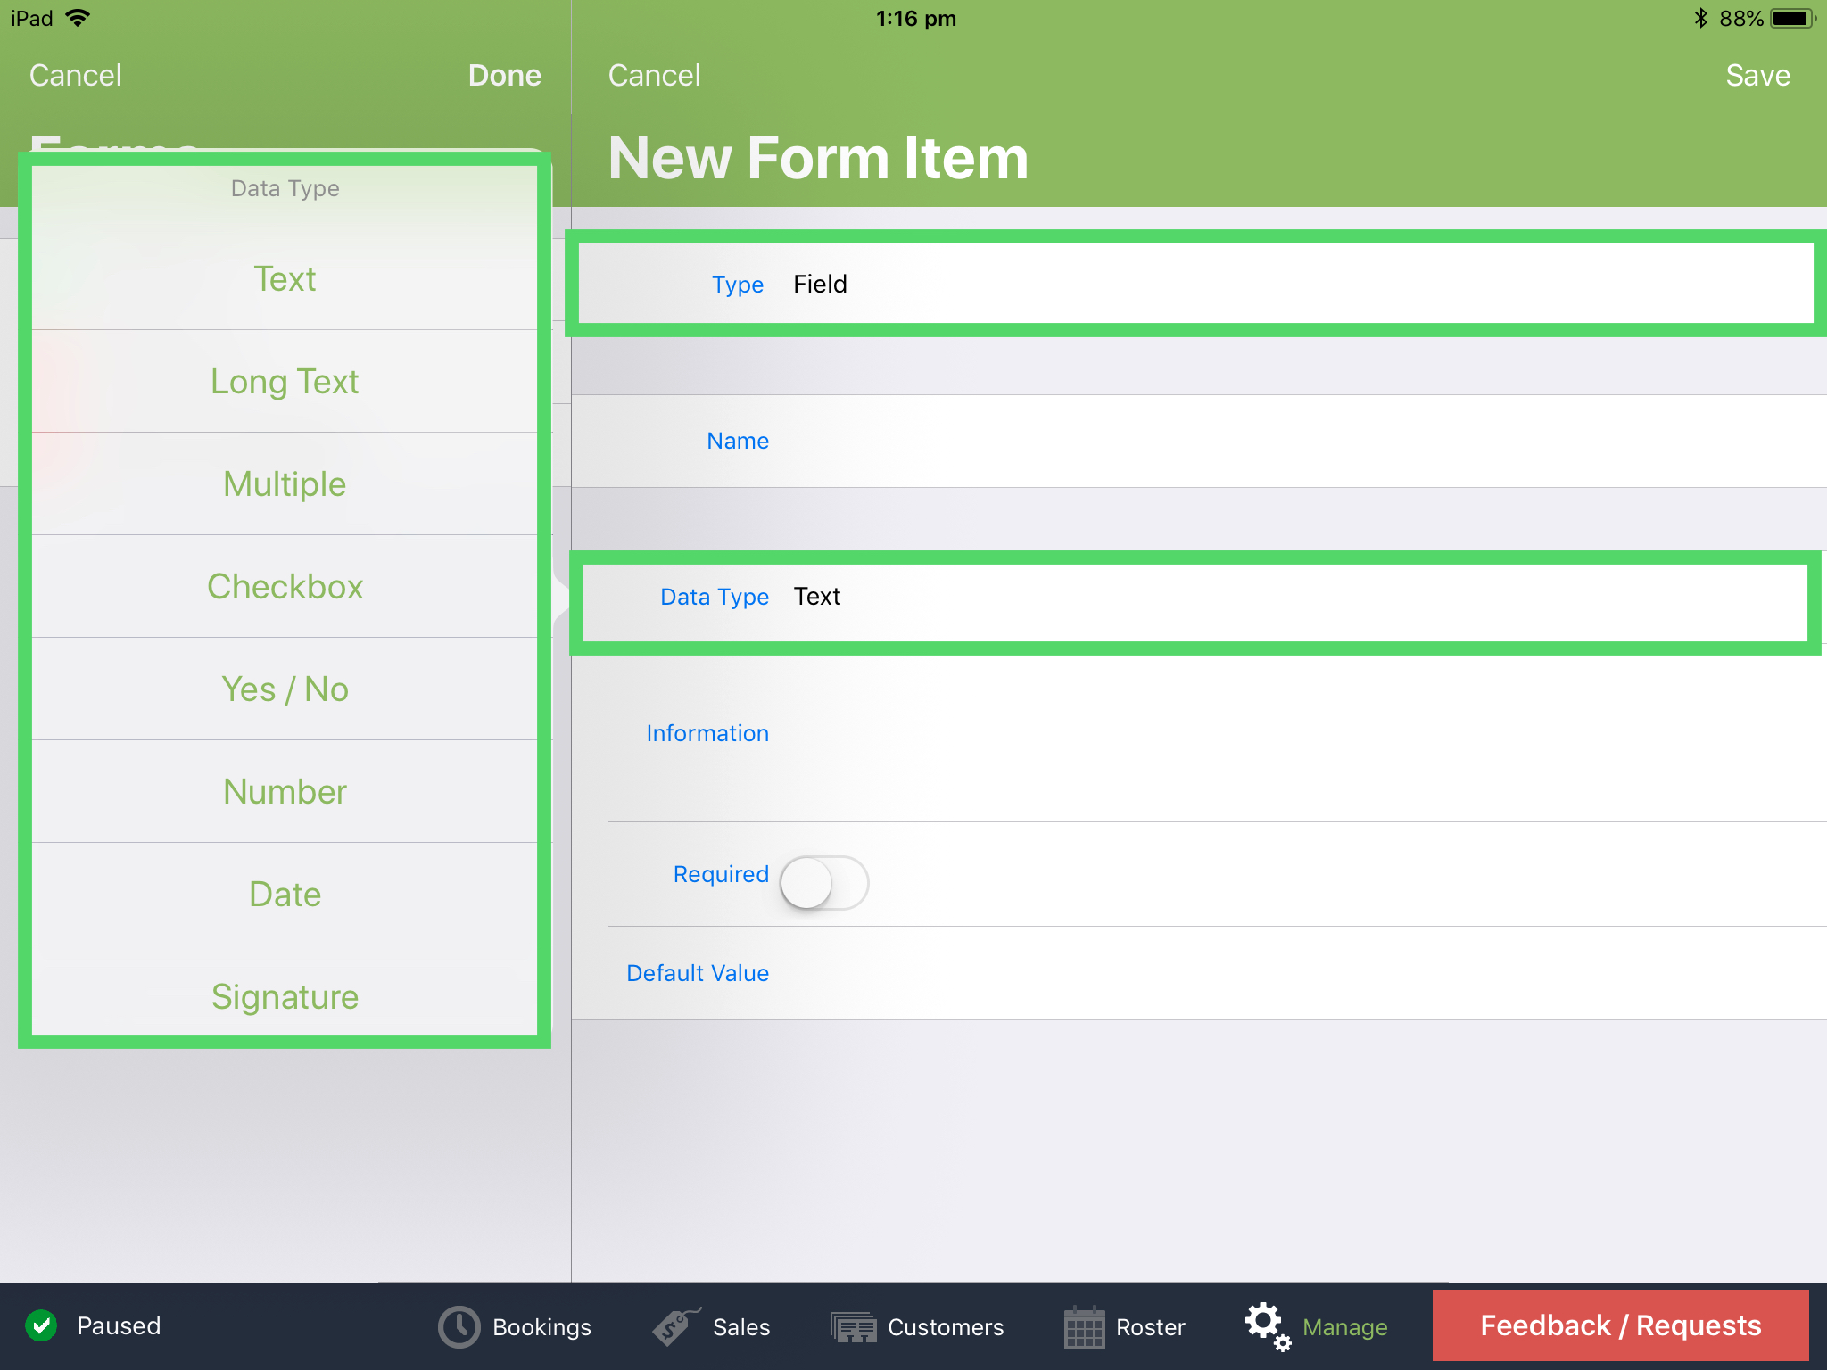The width and height of the screenshot is (1827, 1370).
Task: Select Long Text from the data type list
Action: click(x=285, y=381)
